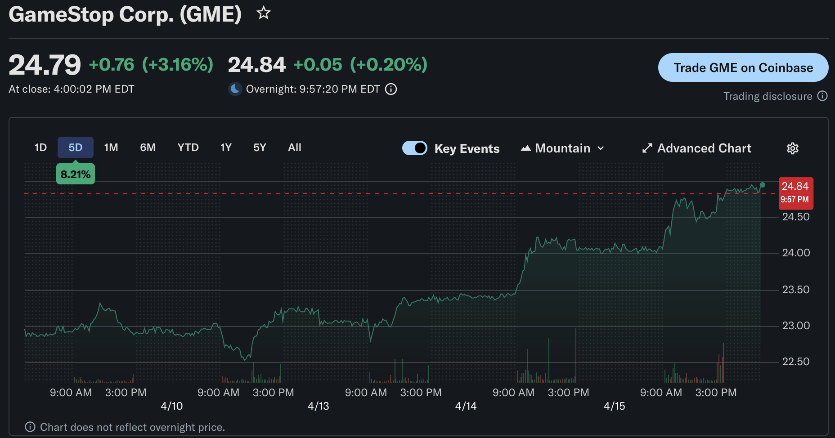
Task: Click the 24.50 price axis label
Action: point(796,217)
